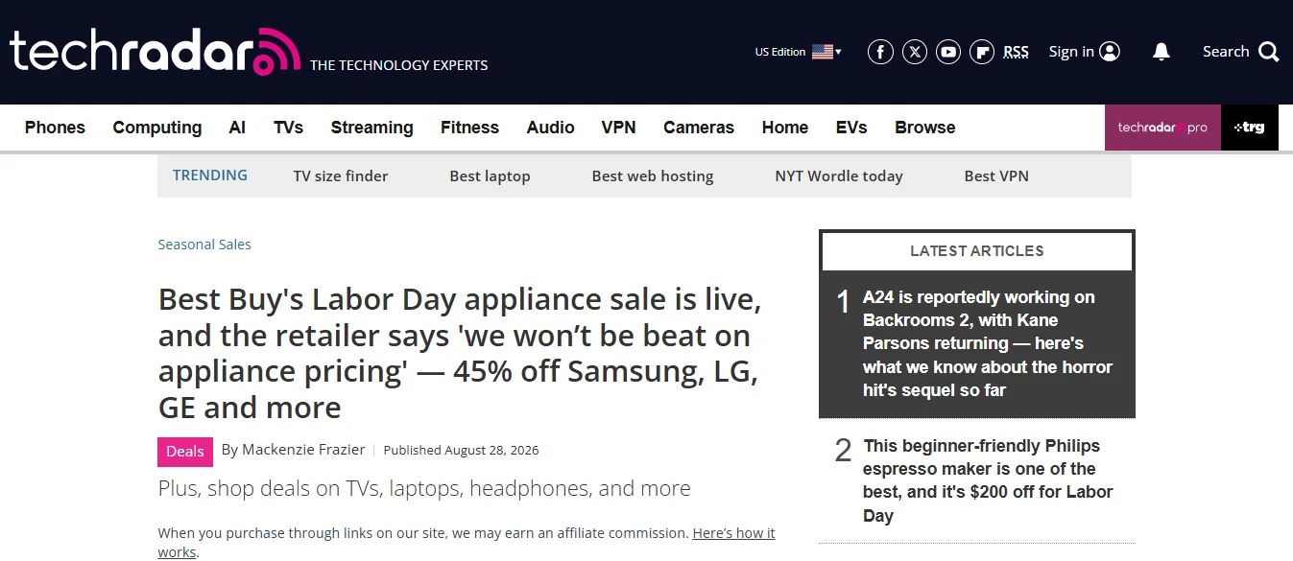The image size is (1293, 561).
Task: Go to TechRadar Pro button
Action: (x=1162, y=128)
